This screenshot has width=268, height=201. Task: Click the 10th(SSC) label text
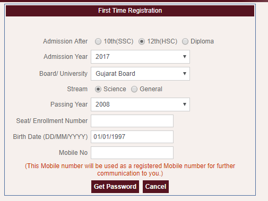(x=118, y=41)
